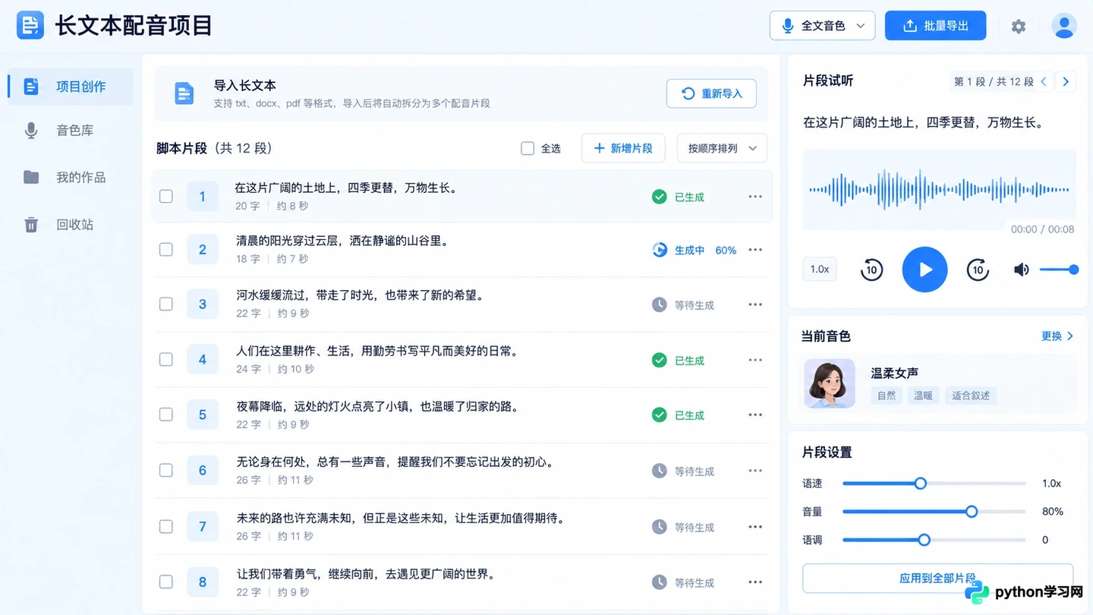Click the 批量导出 button

936,26
